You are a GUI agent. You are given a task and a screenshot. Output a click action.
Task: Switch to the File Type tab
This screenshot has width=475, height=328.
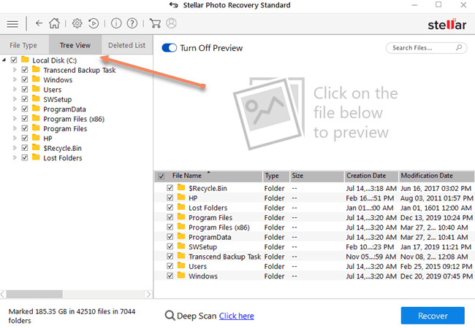pyautogui.click(x=23, y=45)
